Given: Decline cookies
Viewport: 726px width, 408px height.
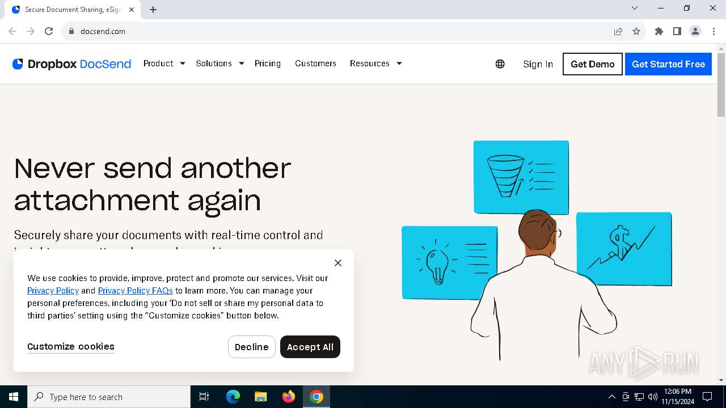Looking at the screenshot, I should point(252,347).
